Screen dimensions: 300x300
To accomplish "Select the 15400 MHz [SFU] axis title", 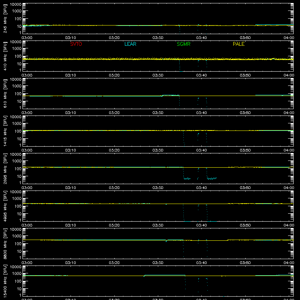I will pos(5,281).
